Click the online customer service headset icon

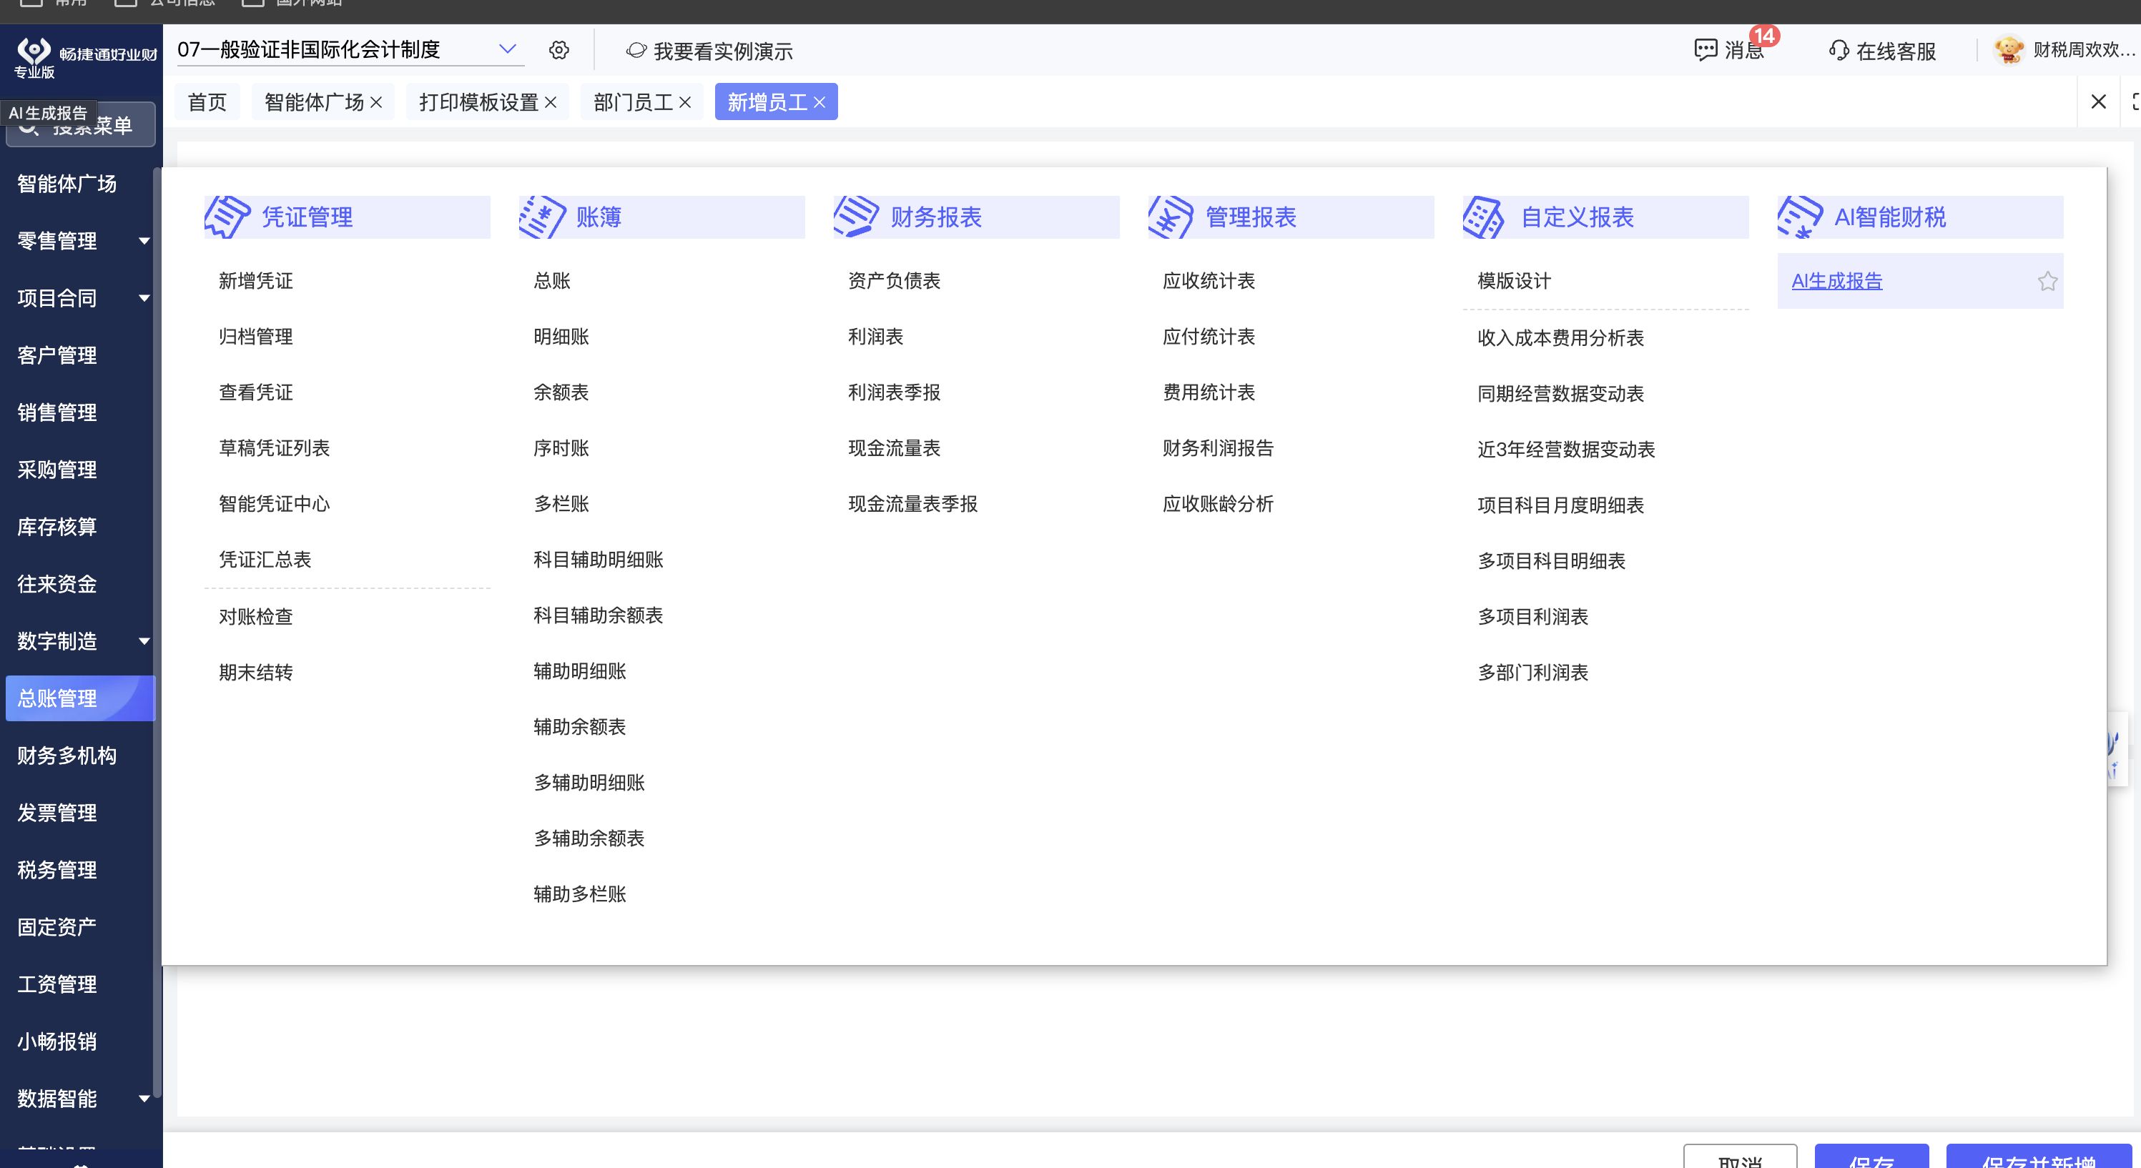tap(1838, 51)
